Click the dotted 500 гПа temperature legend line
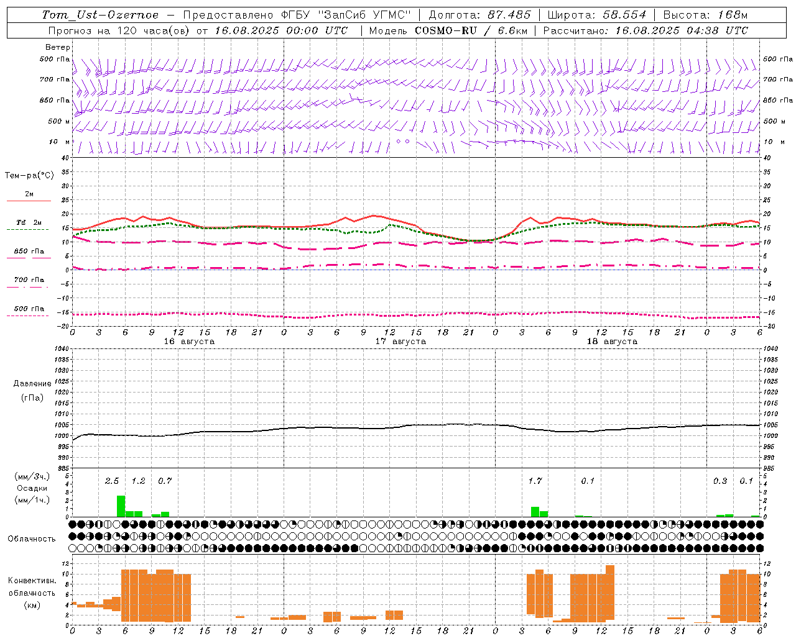The image size is (796, 636). click(x=28, y=316)
